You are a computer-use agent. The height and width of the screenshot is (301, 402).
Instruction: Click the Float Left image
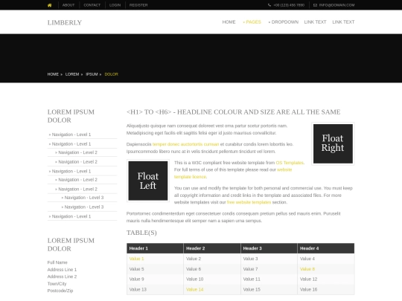pos(148,181)
